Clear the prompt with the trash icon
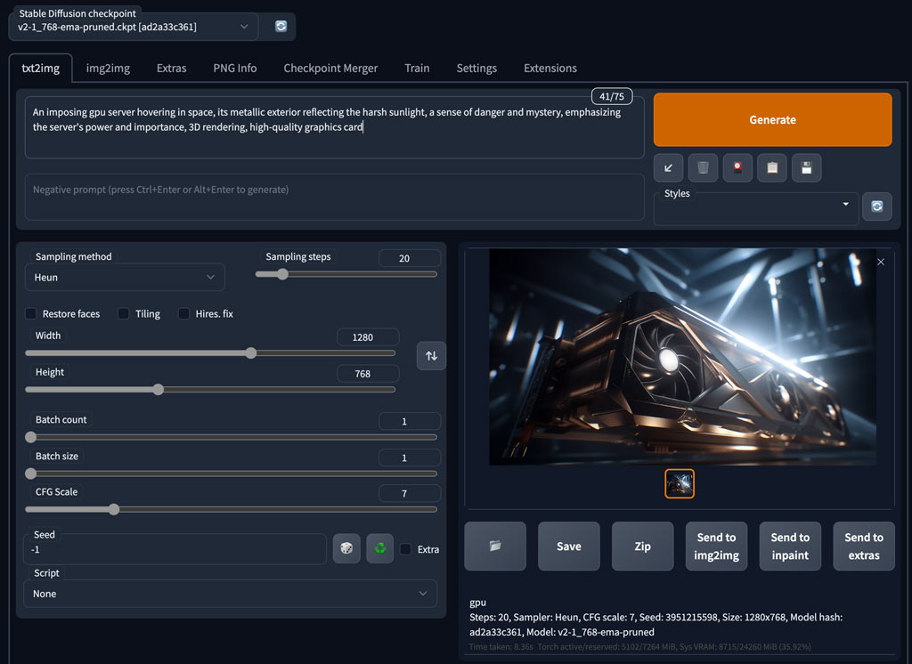 coord(703,167)
